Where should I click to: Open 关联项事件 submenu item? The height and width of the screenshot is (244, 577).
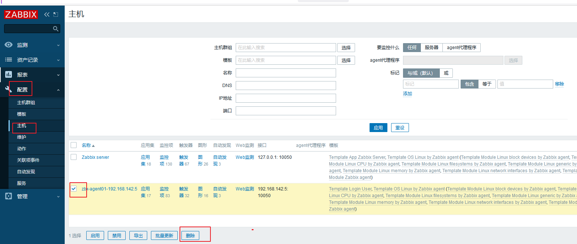(x=36, y=160)
